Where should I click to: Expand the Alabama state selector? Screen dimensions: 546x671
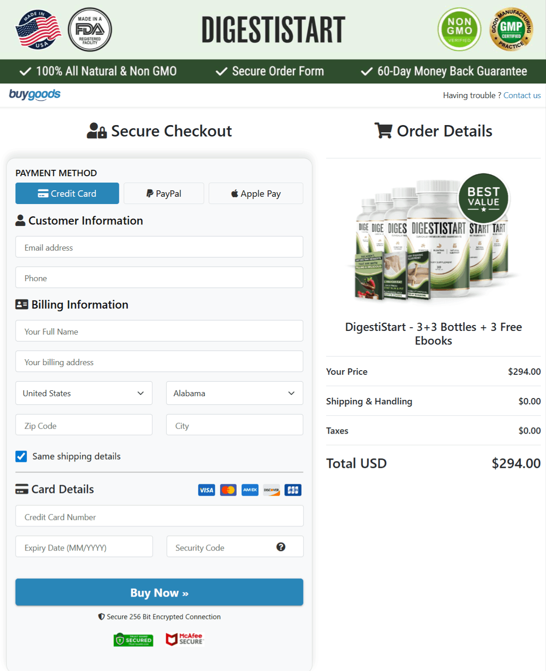(234, 393)
